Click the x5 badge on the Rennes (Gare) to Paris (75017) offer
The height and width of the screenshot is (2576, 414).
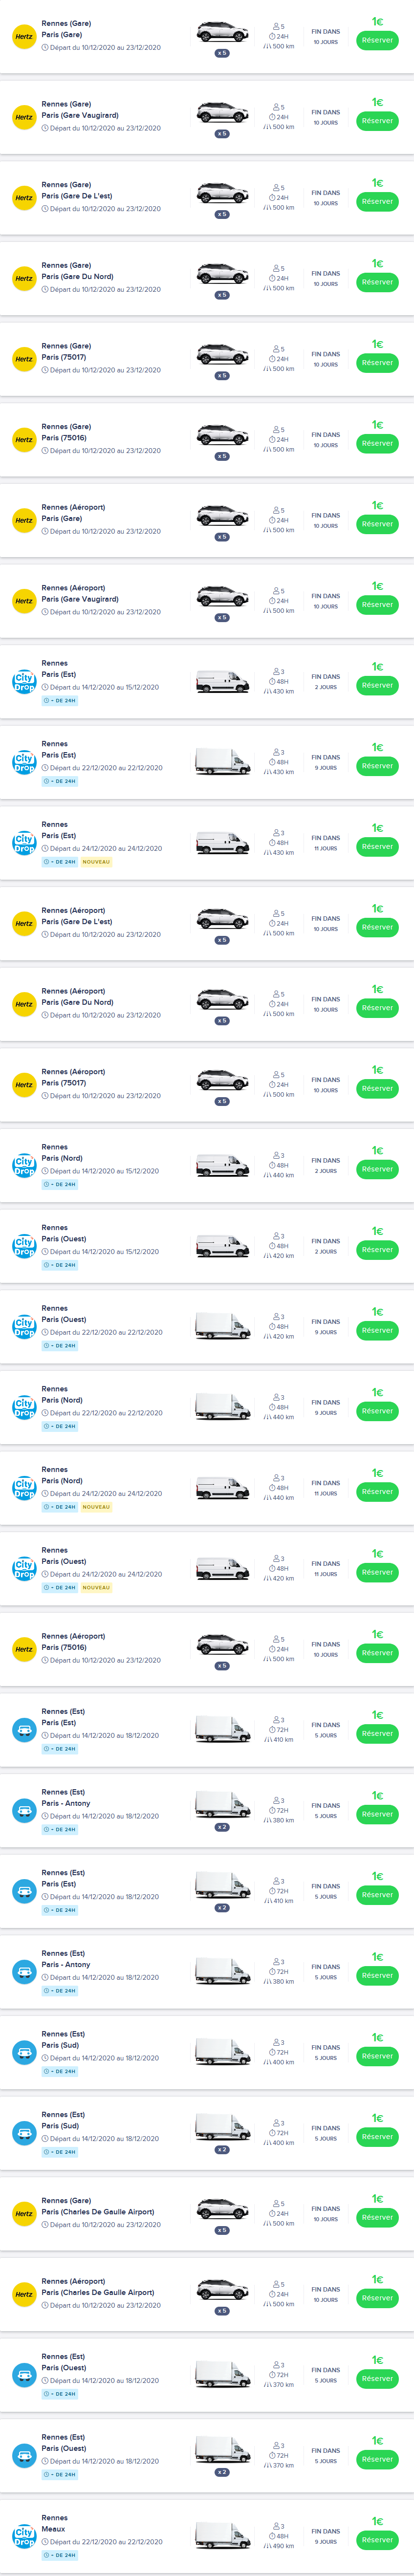pyautogui.click(x=222, y=376)
